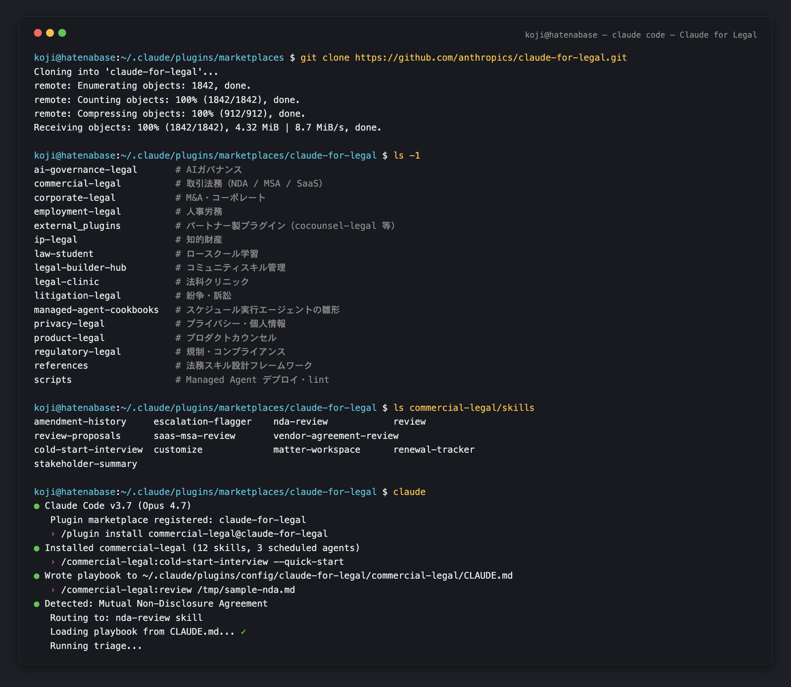Click the green checkmark after 'Loading playbook'
791x687 pixels.
coord(243,632)
